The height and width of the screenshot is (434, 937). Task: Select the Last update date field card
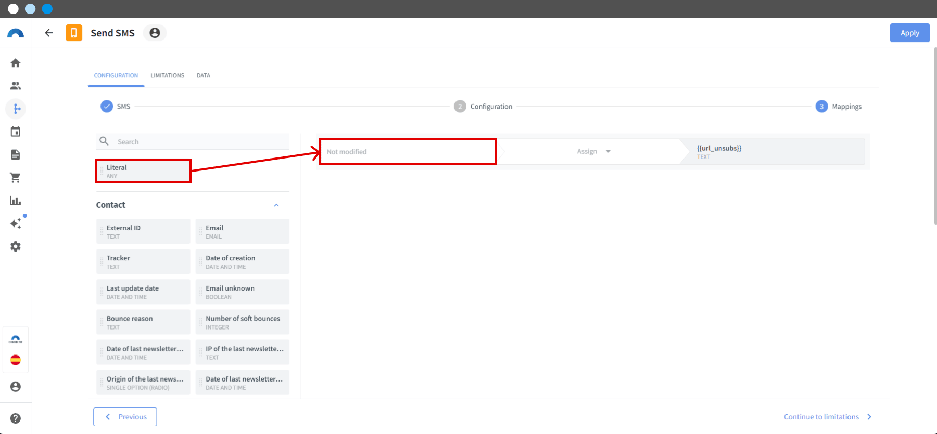click(143, 292)
